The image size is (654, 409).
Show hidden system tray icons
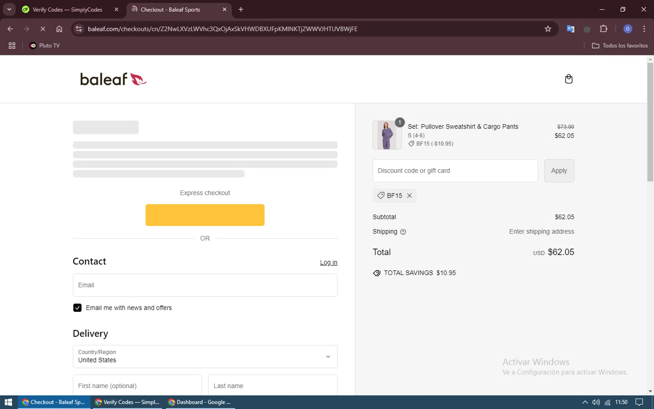[585, 402]
